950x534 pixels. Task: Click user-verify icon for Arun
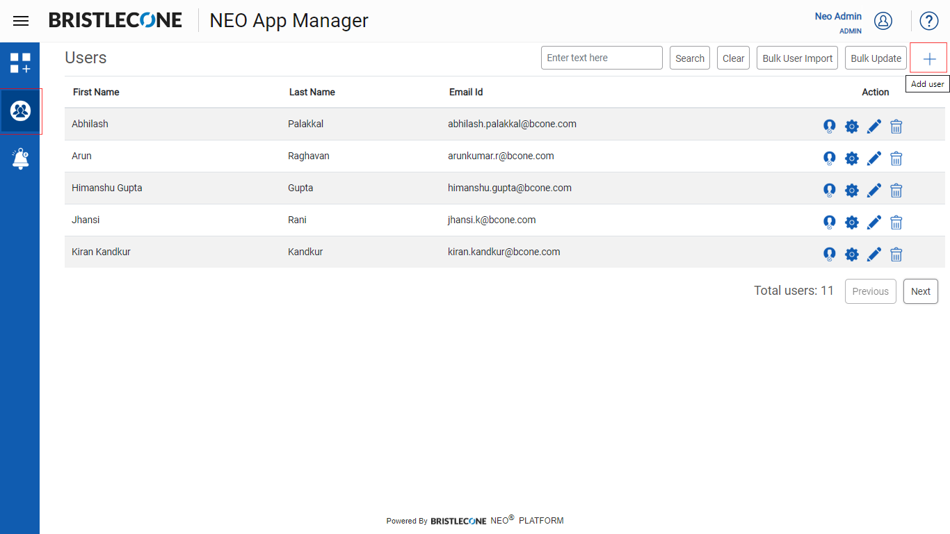[x=829, y=158]
